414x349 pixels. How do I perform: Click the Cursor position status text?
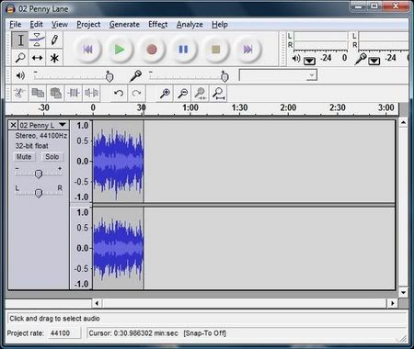pos(133,333)
